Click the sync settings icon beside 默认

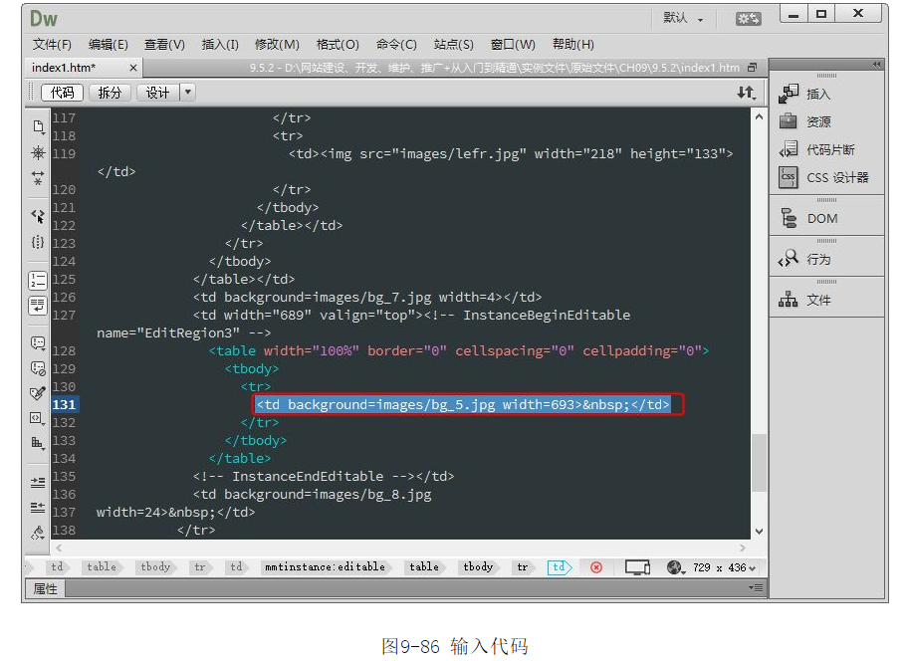[x=748, y=18]
